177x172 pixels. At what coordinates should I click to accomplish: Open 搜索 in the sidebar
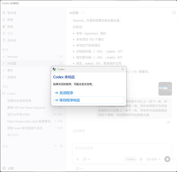click(10, 20)
